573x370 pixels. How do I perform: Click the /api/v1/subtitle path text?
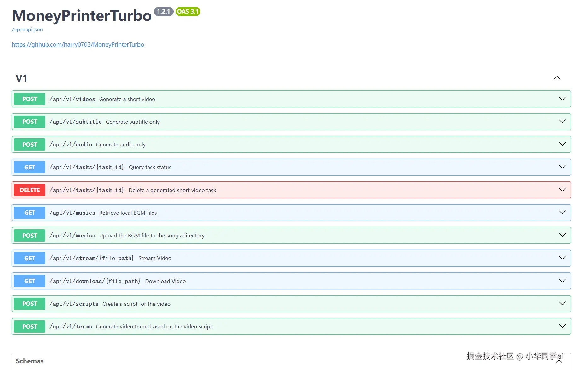click(x=76, y=122)
